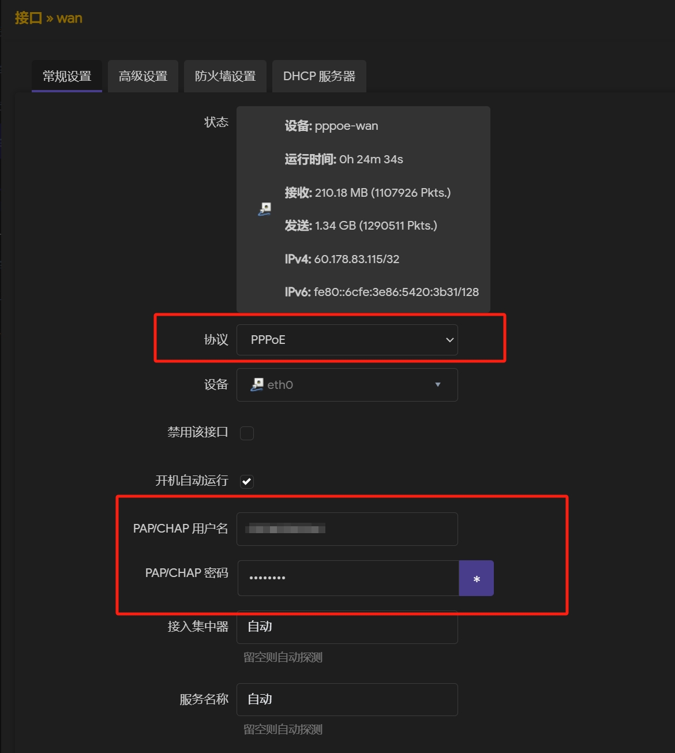Switch to the 高级设置 tab
Screen dimensions: 675x753
click(143, 76)
